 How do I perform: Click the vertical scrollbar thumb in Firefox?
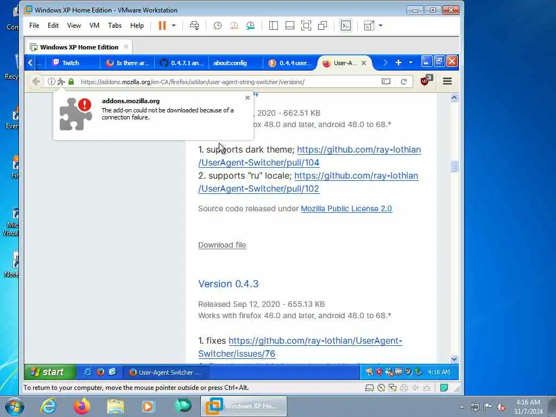point(454,166)
